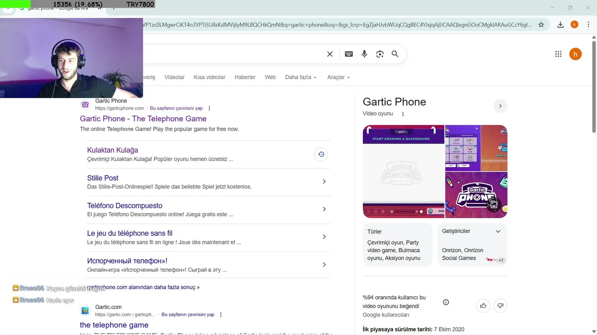Click the browser address bar URL

click(337, 25)
